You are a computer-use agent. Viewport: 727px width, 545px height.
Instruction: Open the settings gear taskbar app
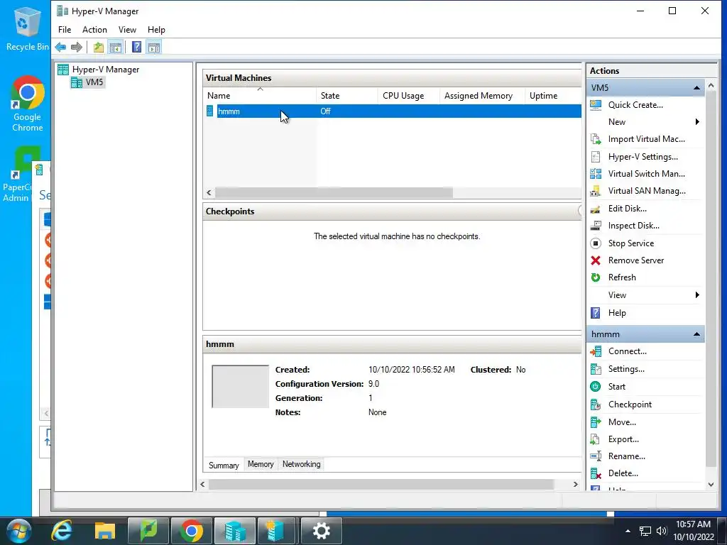pyautogui.click(x=322, y=531)
